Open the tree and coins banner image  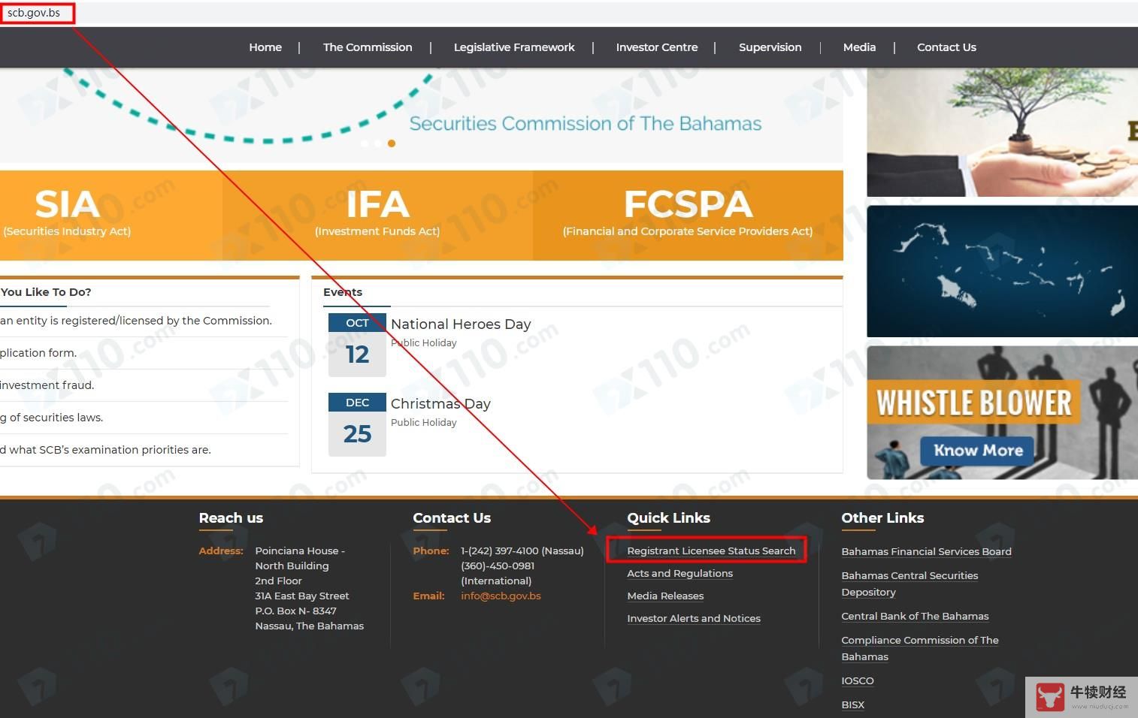point(1002,132)
